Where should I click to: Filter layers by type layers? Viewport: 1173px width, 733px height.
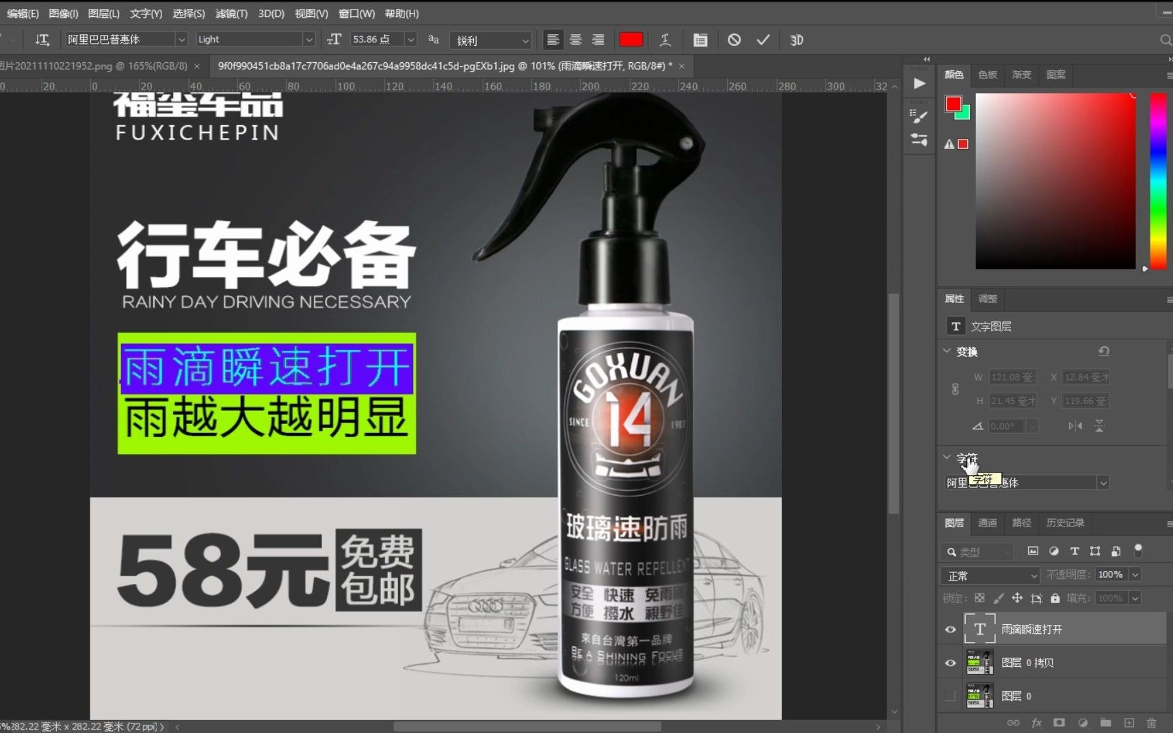click(1075, 551)
